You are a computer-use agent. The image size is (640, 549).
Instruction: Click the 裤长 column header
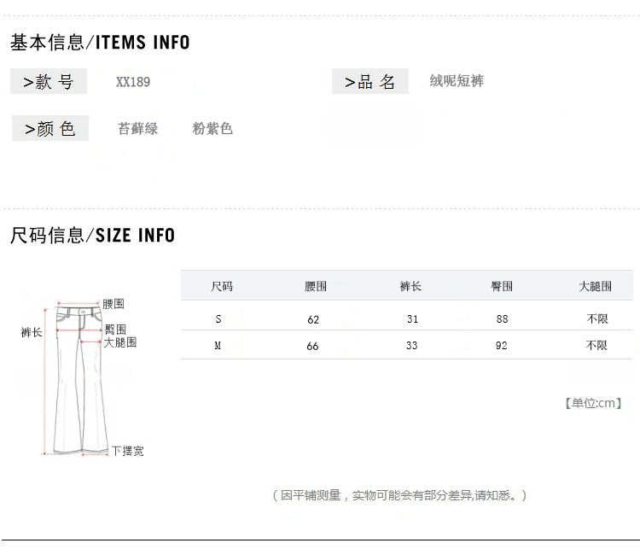[x=410, y=286]
